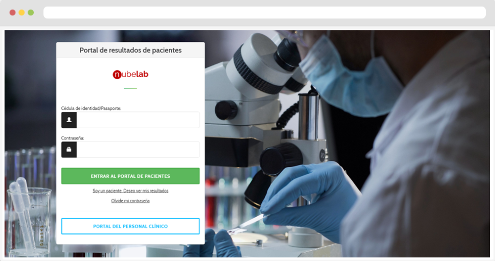The image size is (495, 261).
Task: Open the "Olvide mi contraseña" link
Action: coord(130,201)
